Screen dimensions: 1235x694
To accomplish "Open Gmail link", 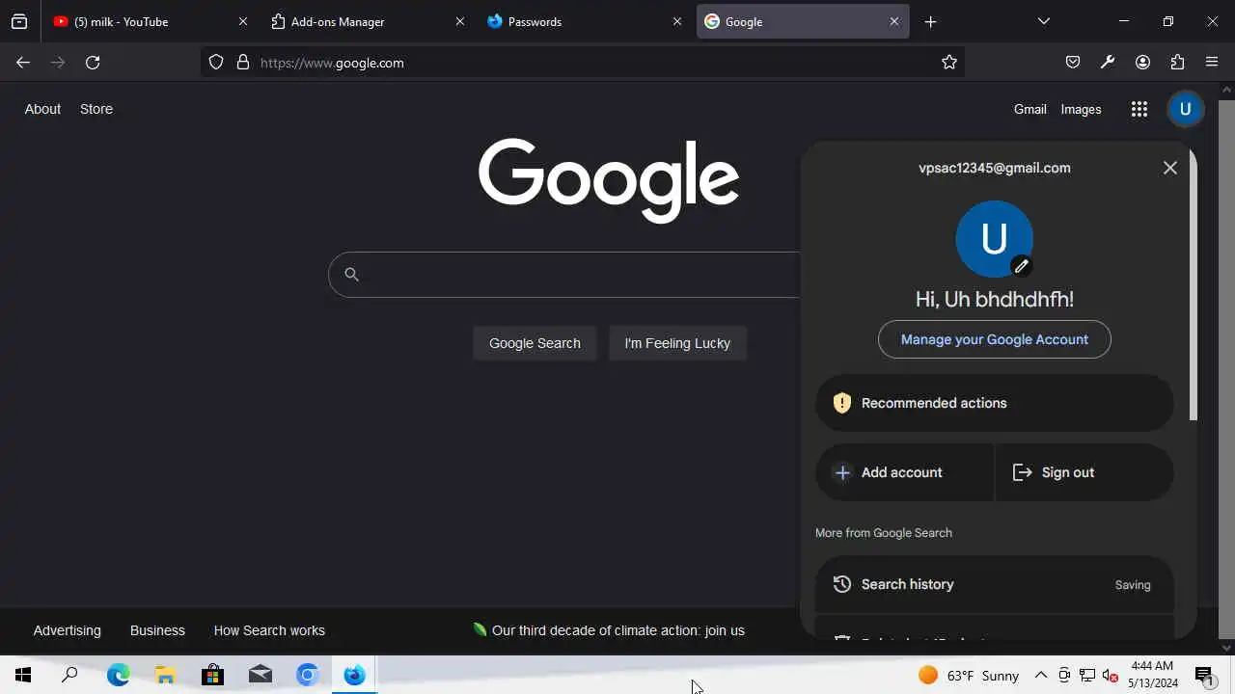I will [x=1030, y=109].
